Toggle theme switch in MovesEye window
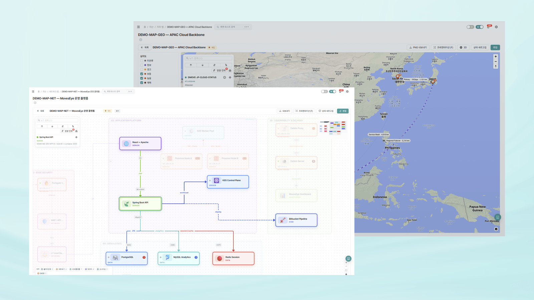This screenshot has height=300, width=534. (324, 91)
